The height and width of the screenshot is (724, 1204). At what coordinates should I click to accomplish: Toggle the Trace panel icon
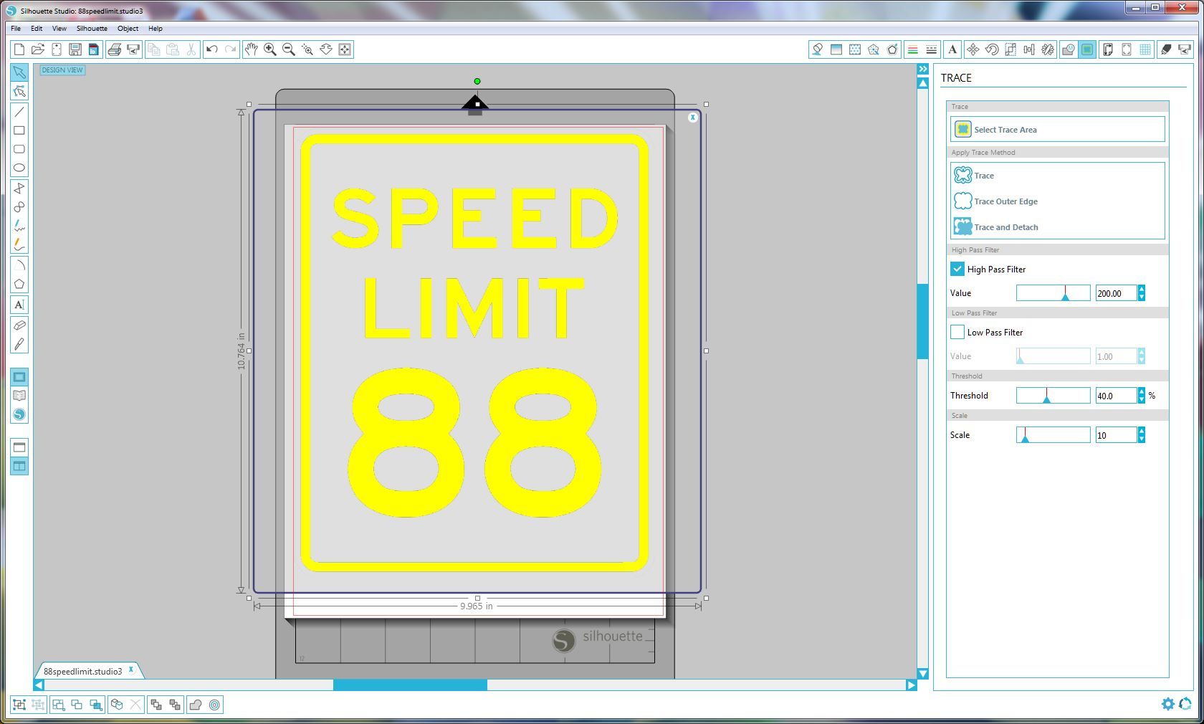coord(1089,49)
